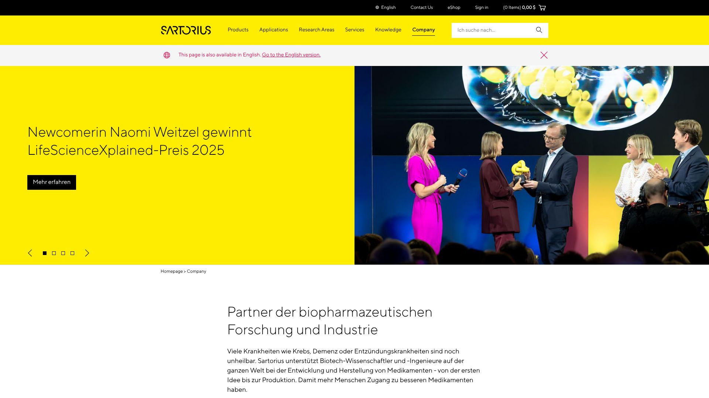Click the Mehr erfahren button

pyautogui.click(x=52, y=182)
